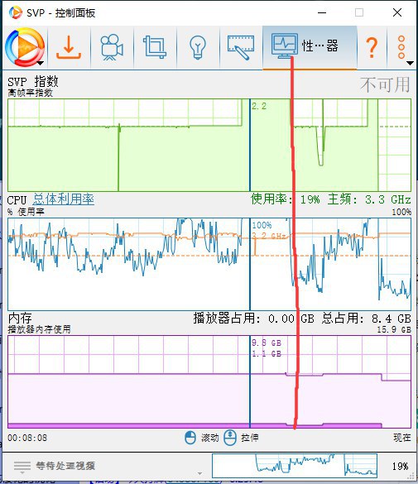418x484 pixels.
Task: Open the lightbulb ambient lighting tab
Action: point(198,47)
